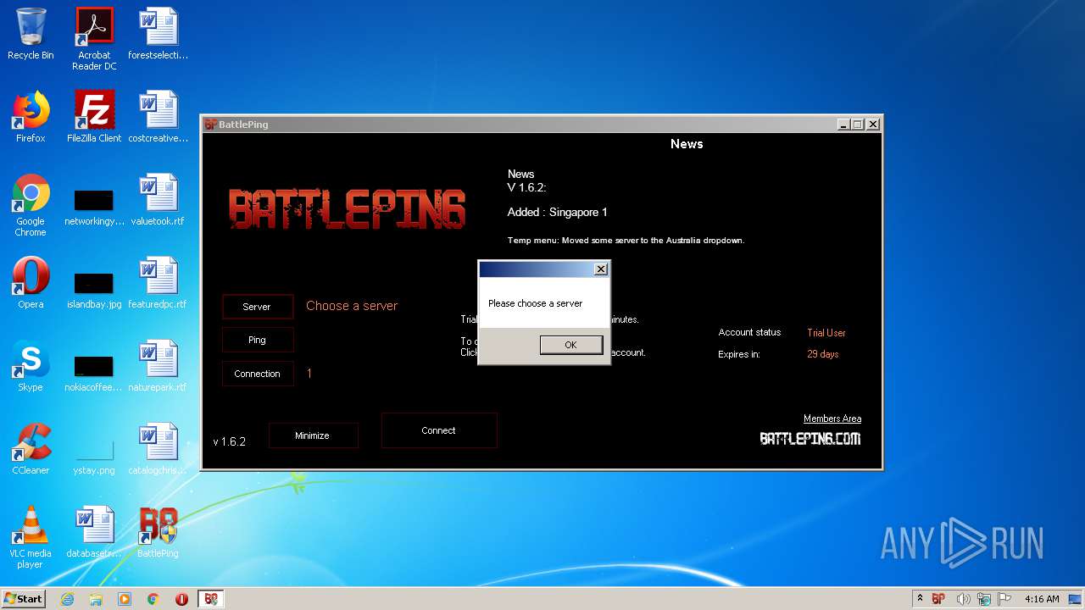Click the 'Choose a server' text
Viewport: 1085px width, 610px height.
click(x=352, y=306)
